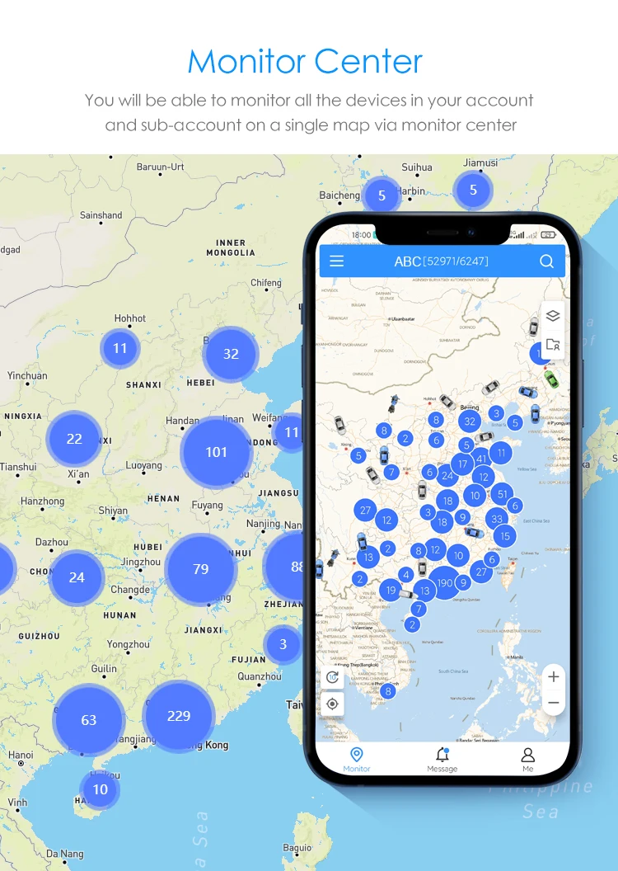This screenshot has height=871, width=618.
Task: Open the map layers icon
Action: (x=553, y=316)
